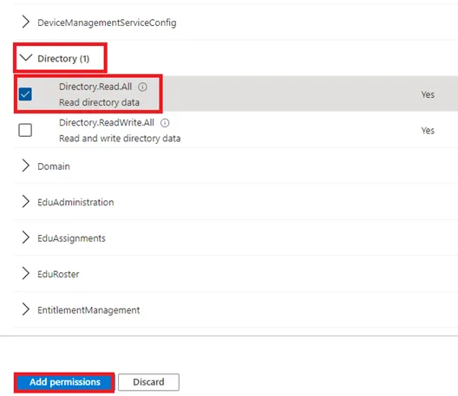Click the EntitlementManagement group label

[x=88, y=310]
